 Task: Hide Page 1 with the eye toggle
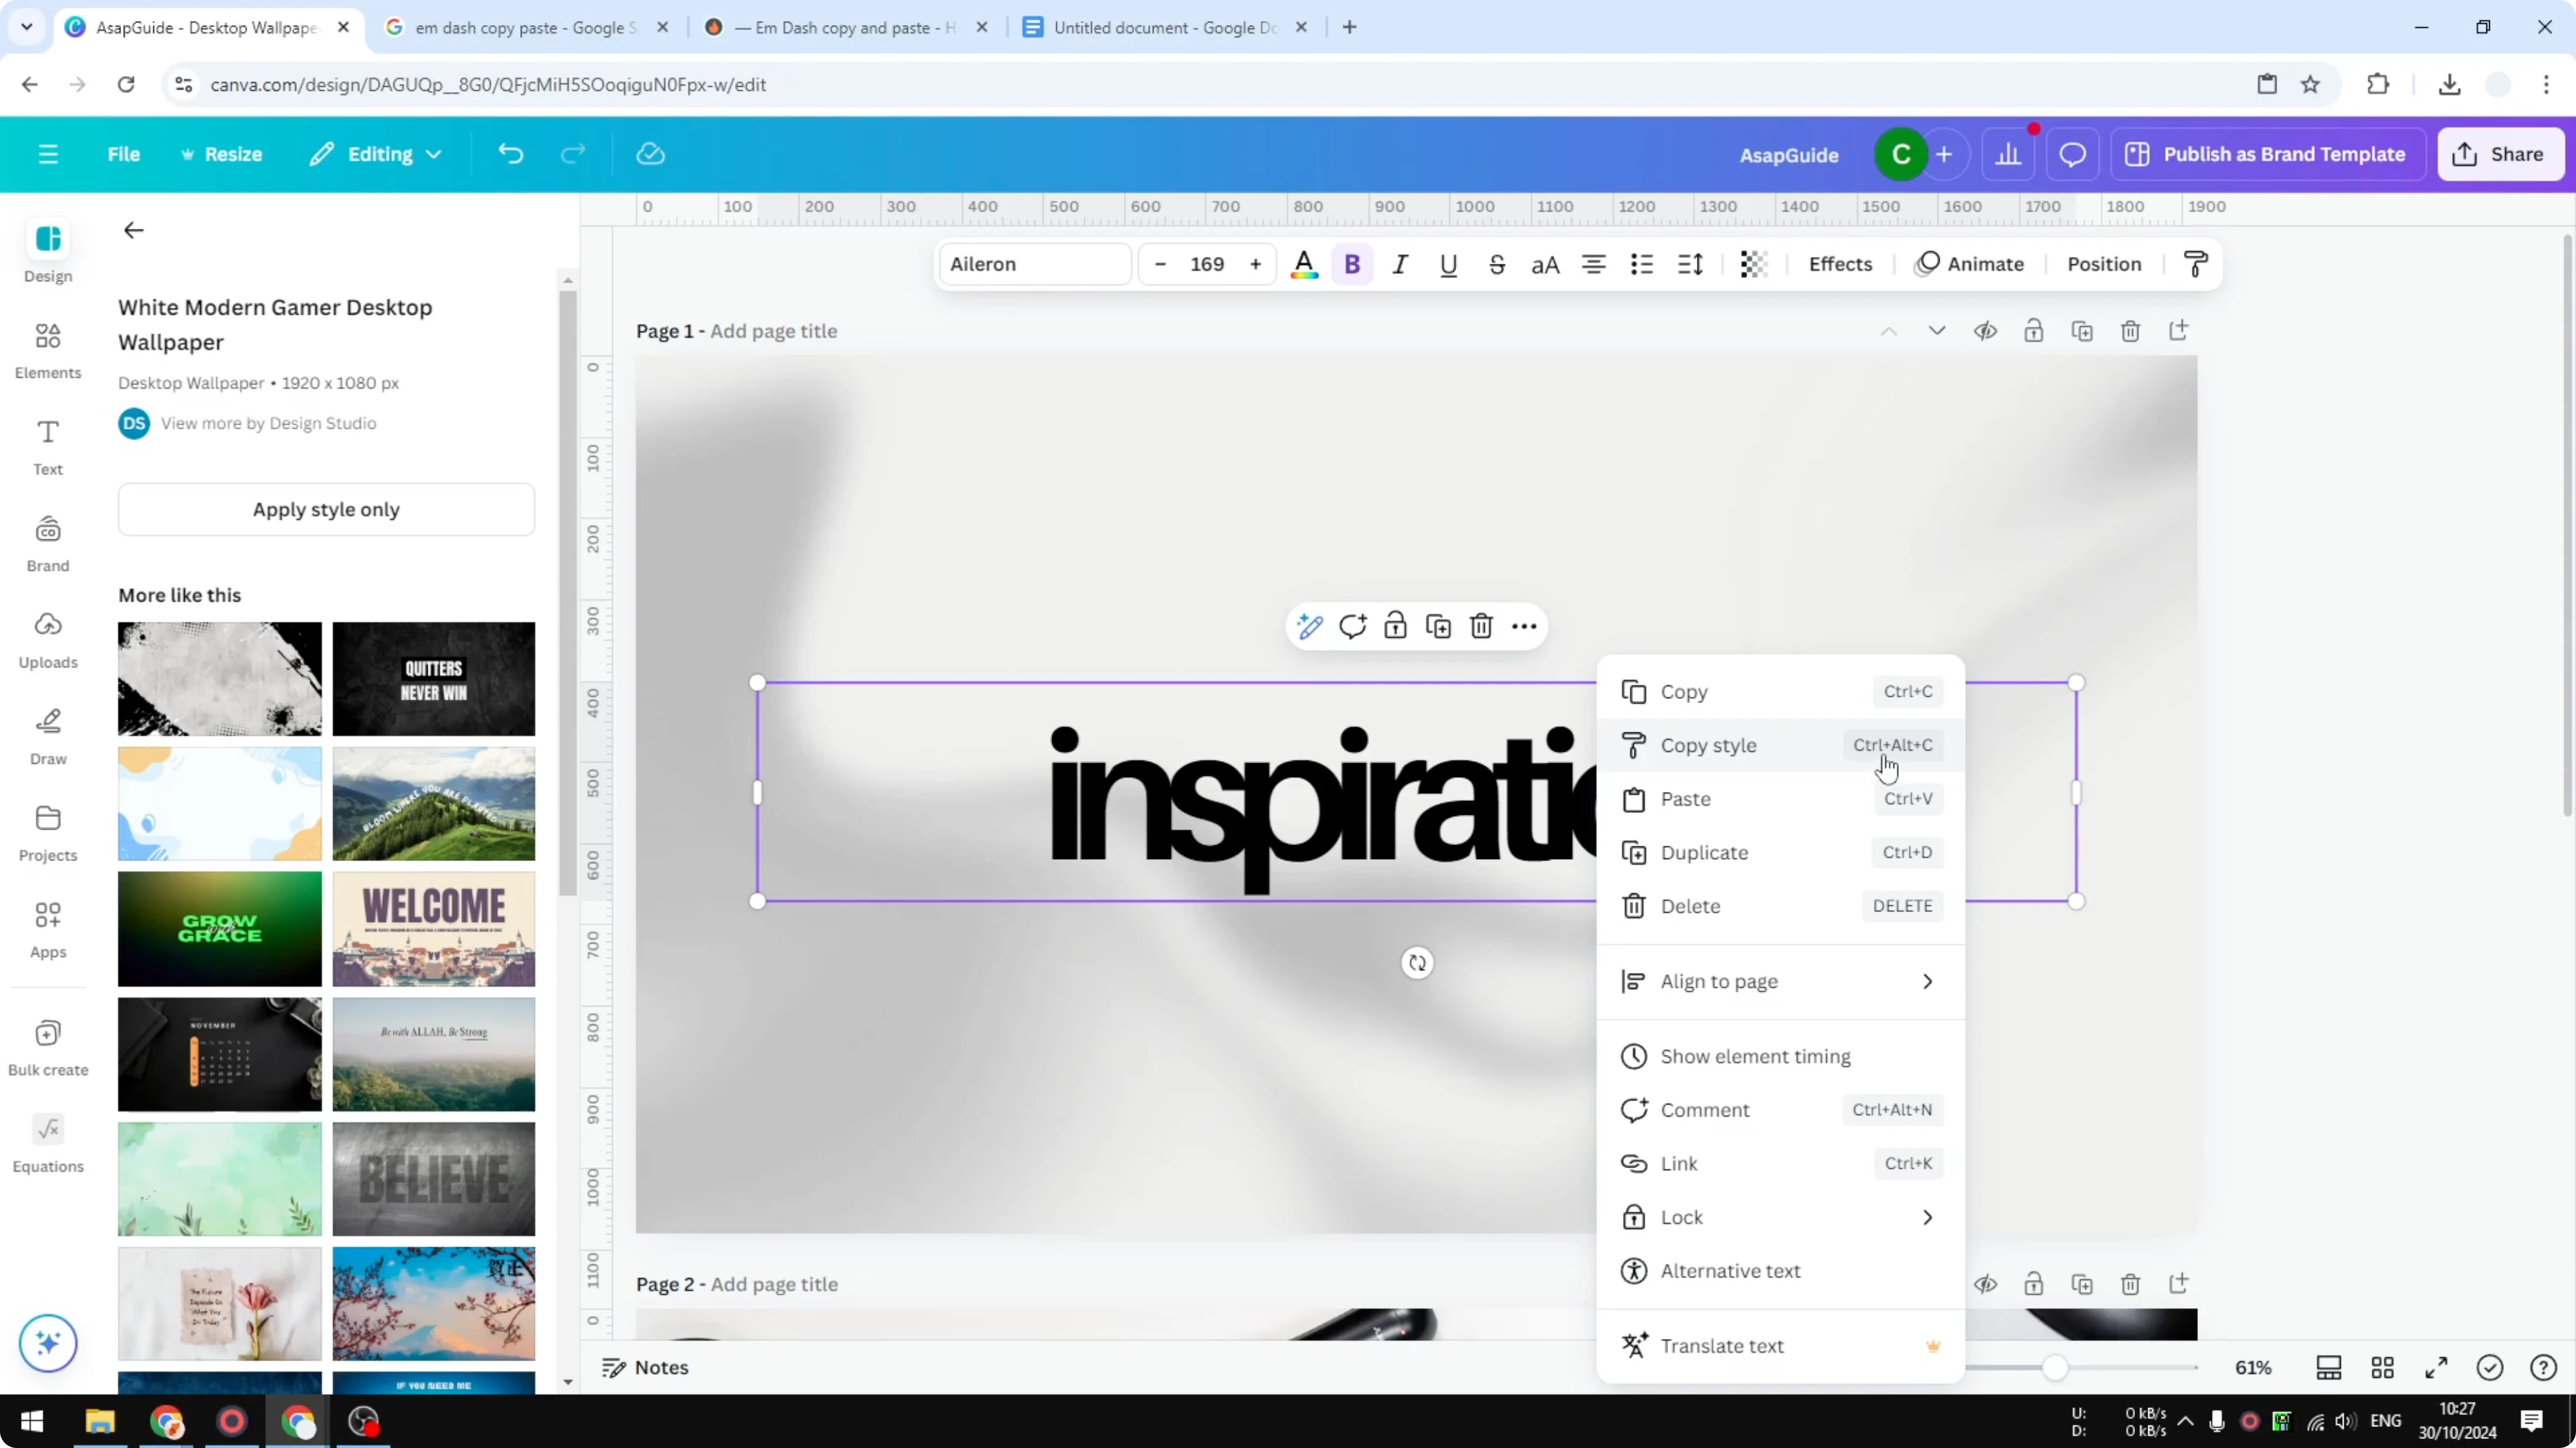tap(1986, 331)
